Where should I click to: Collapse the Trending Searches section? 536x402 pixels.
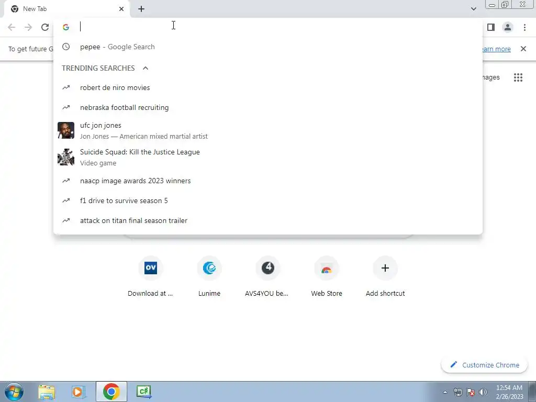(146, 68)
